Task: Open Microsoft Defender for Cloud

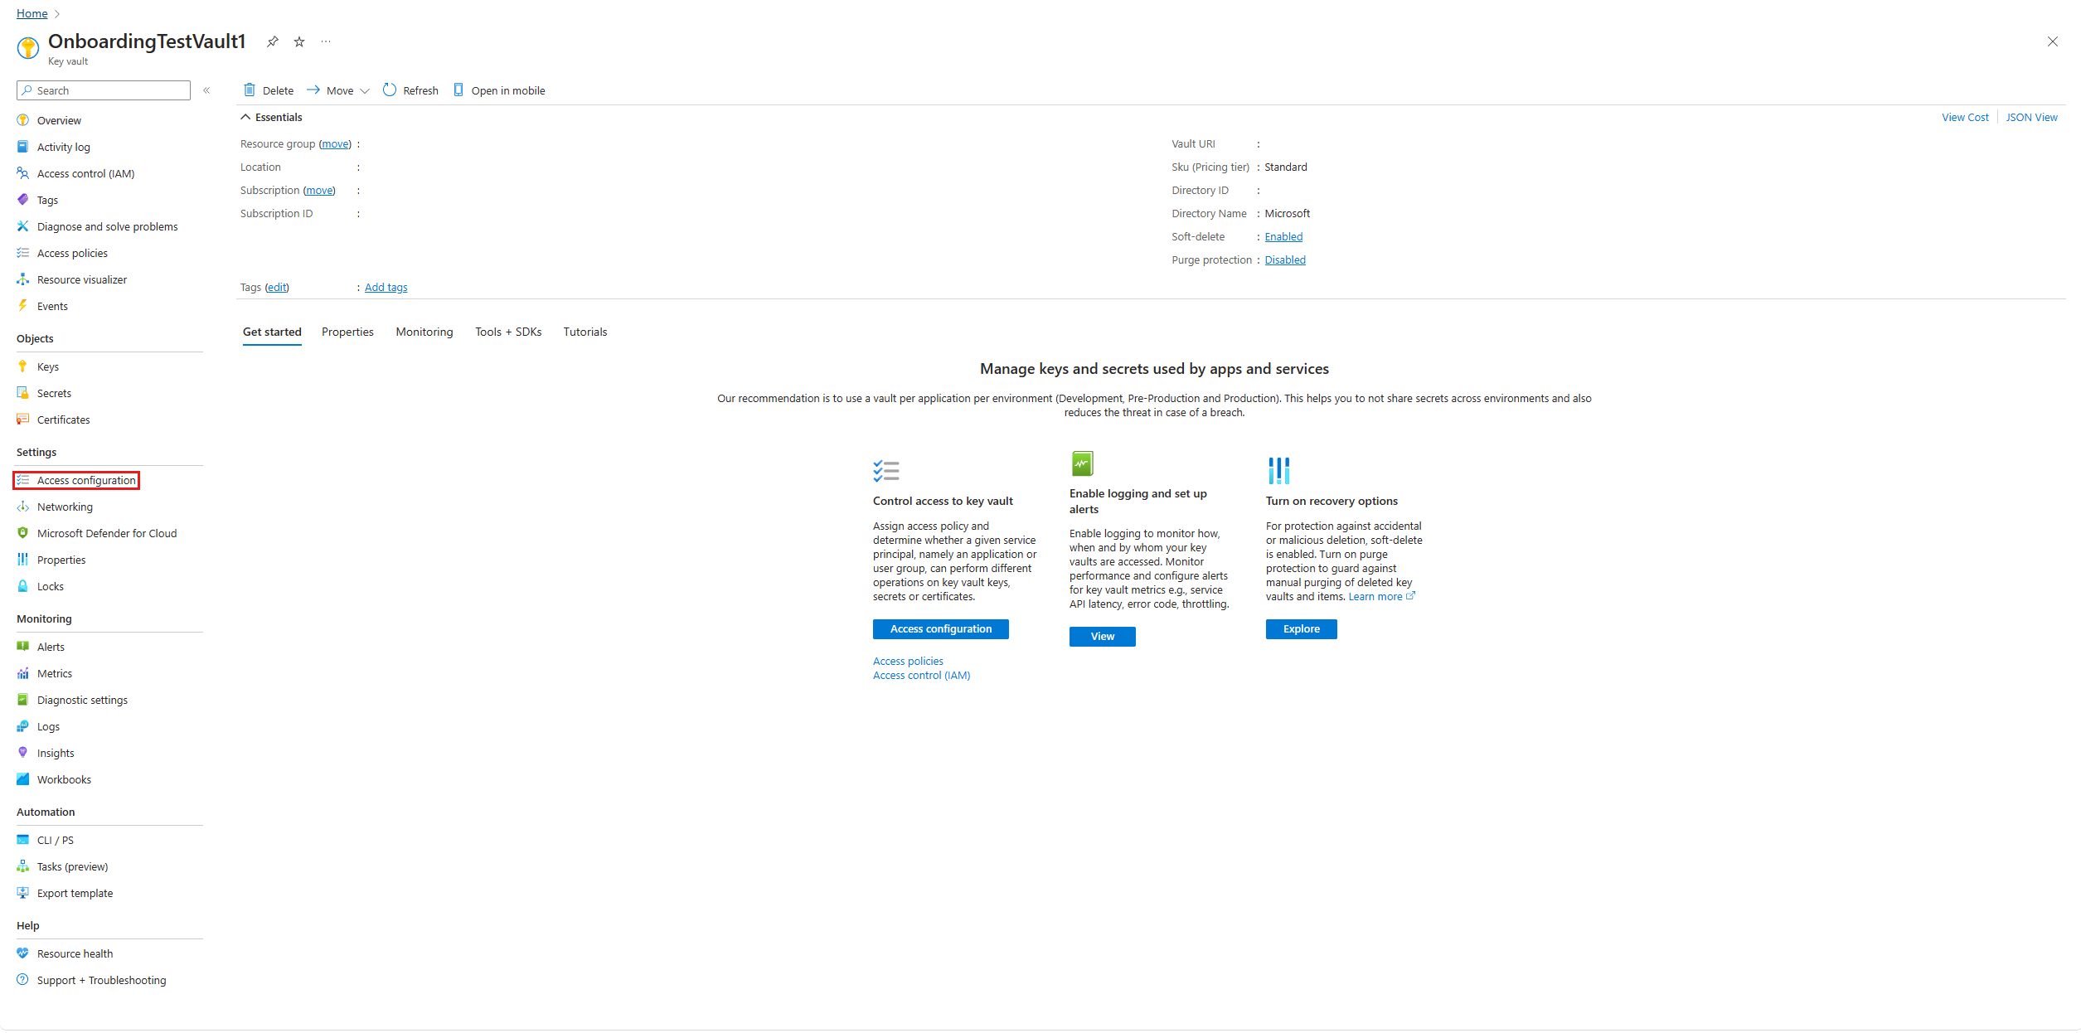Action: (107, 533)
